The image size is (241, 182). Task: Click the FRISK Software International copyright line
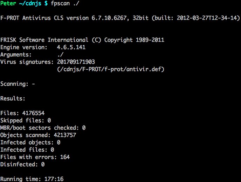[82, 40]
